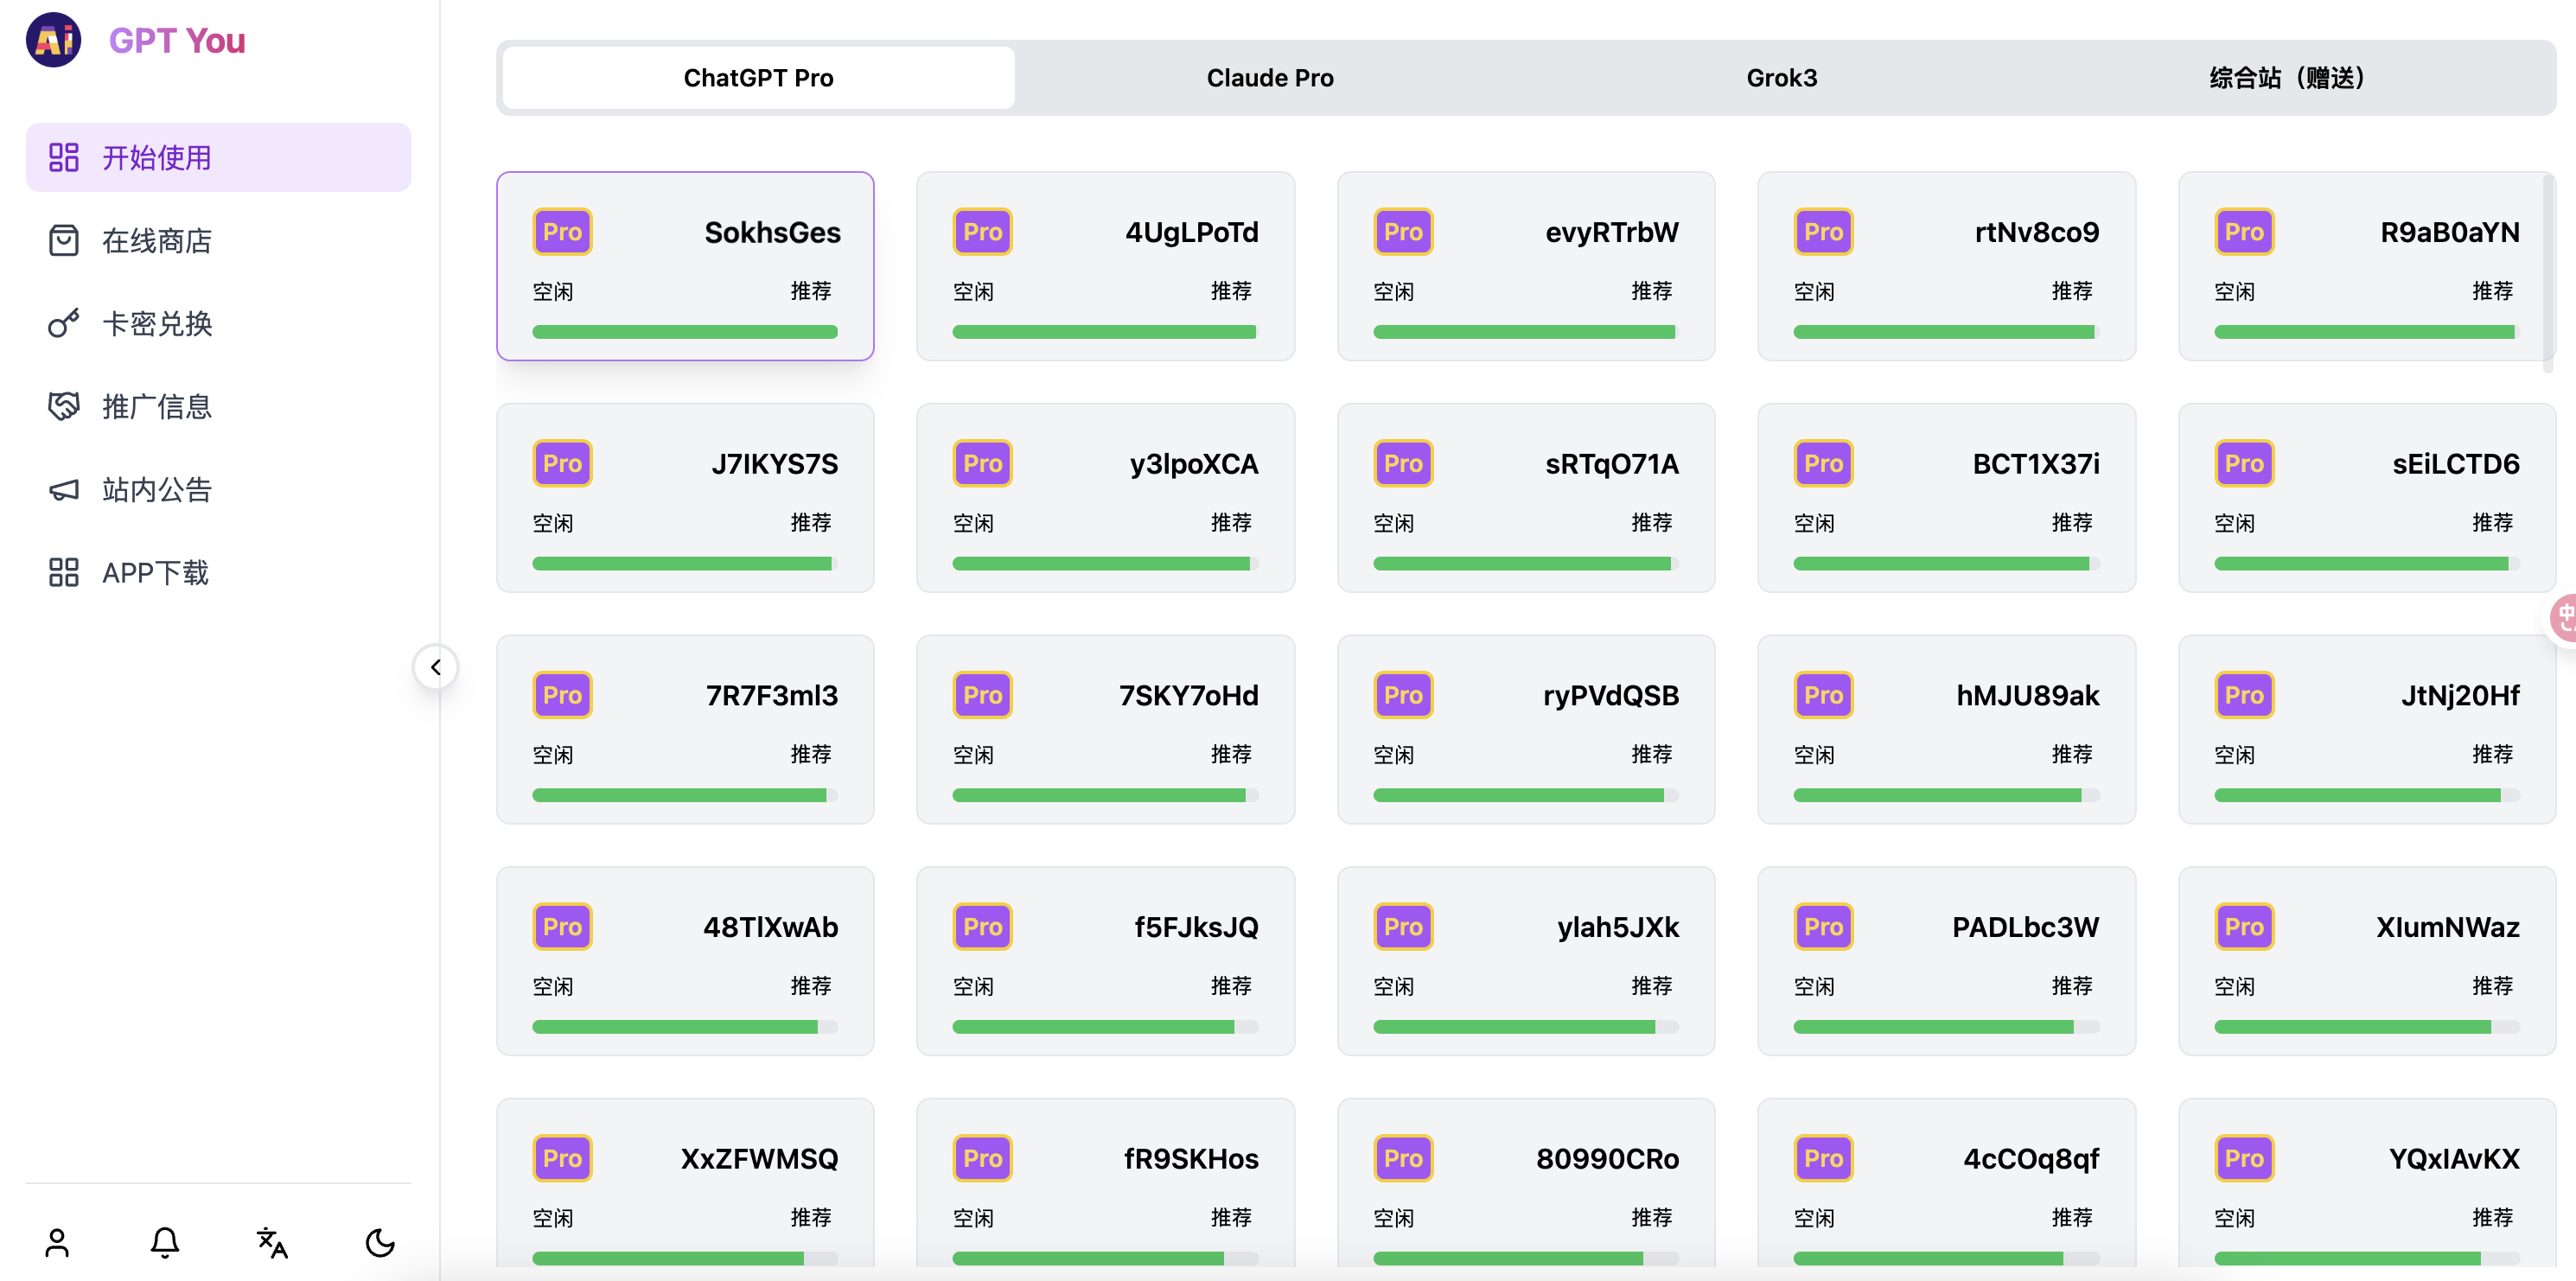
Task: Go to APP下载 page
Action: pyautogui.click(x=218, y=572)
